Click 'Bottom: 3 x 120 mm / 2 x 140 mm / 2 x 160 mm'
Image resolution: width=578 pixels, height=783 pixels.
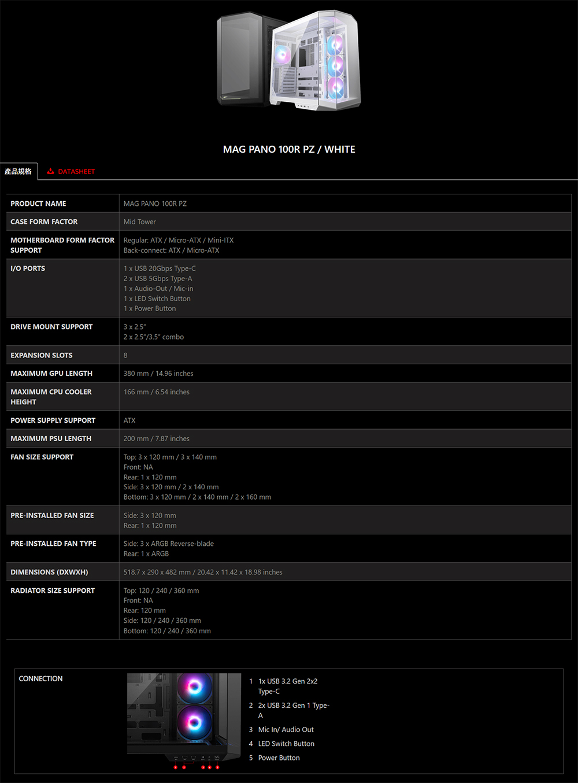click(197, 497)
